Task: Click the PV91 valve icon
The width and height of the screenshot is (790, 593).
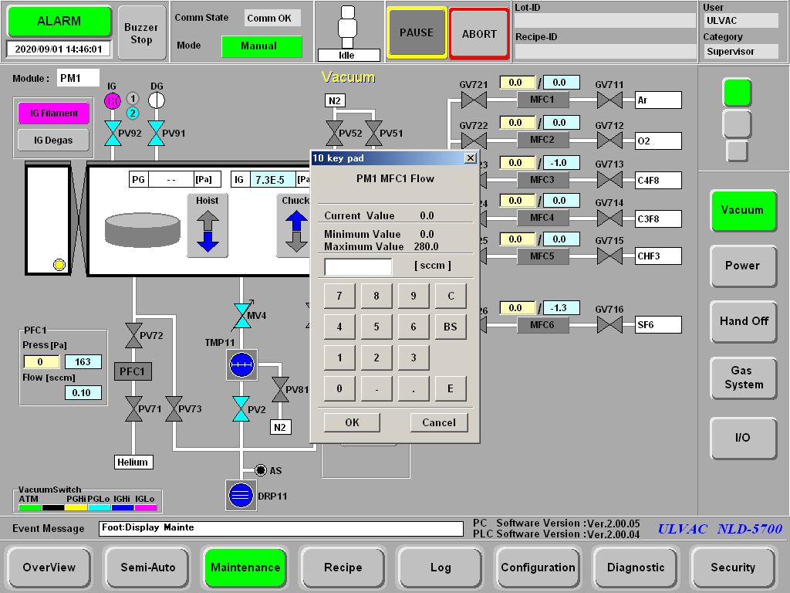Action: [x=156, y=133]
